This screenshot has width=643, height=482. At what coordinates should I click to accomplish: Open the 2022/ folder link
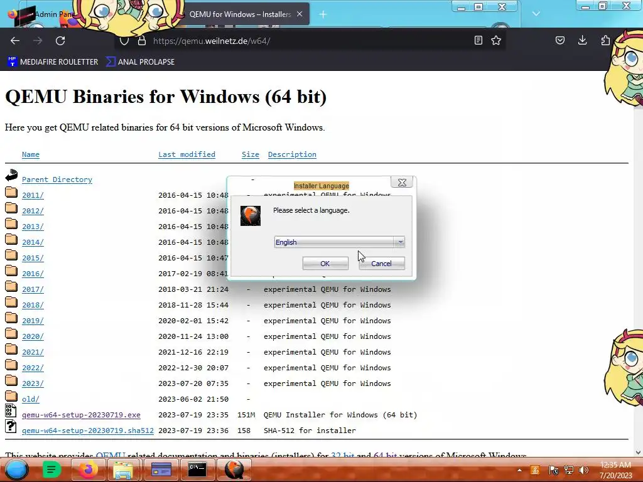pyautogui.click(x=33, y=368)
